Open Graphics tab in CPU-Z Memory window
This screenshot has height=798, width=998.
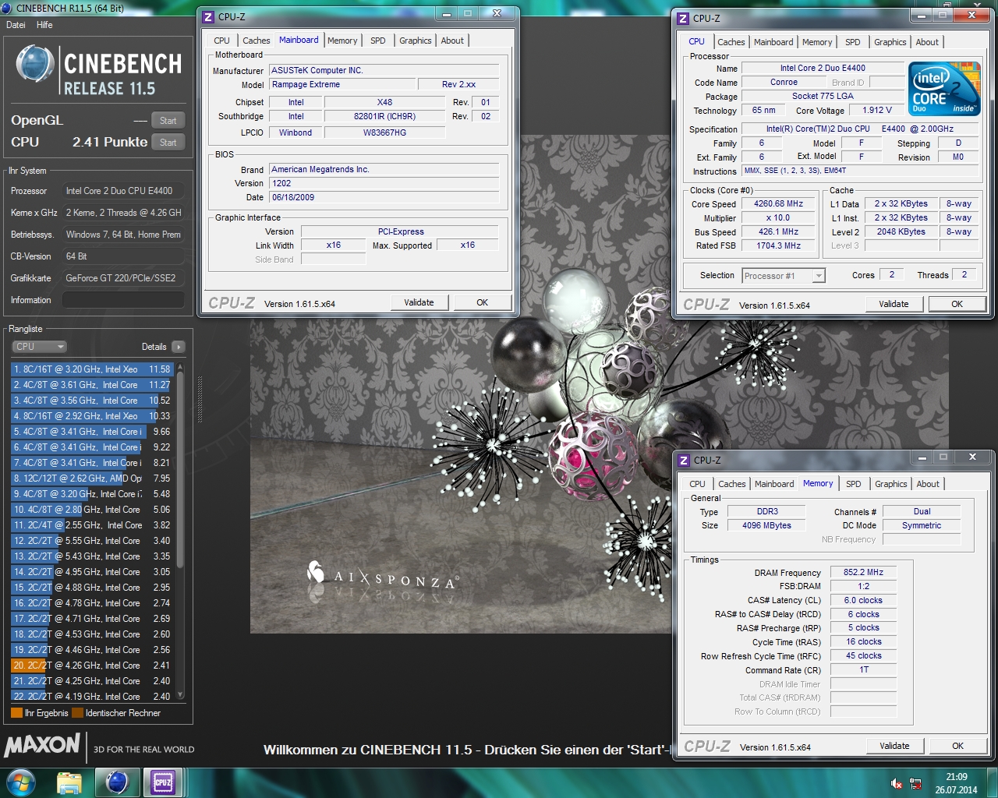pyautogui.click(x=891, y=484)
